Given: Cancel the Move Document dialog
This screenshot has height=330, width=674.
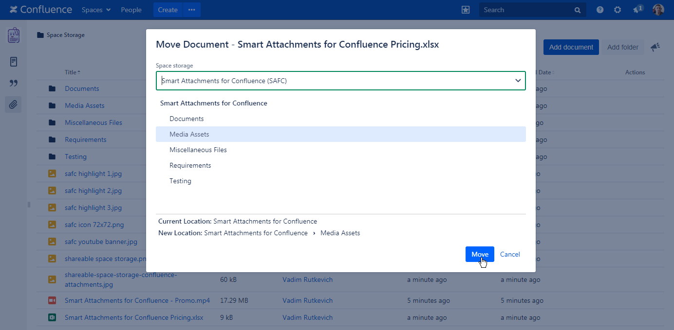Looking at the screenshot, I should [510, 254].
